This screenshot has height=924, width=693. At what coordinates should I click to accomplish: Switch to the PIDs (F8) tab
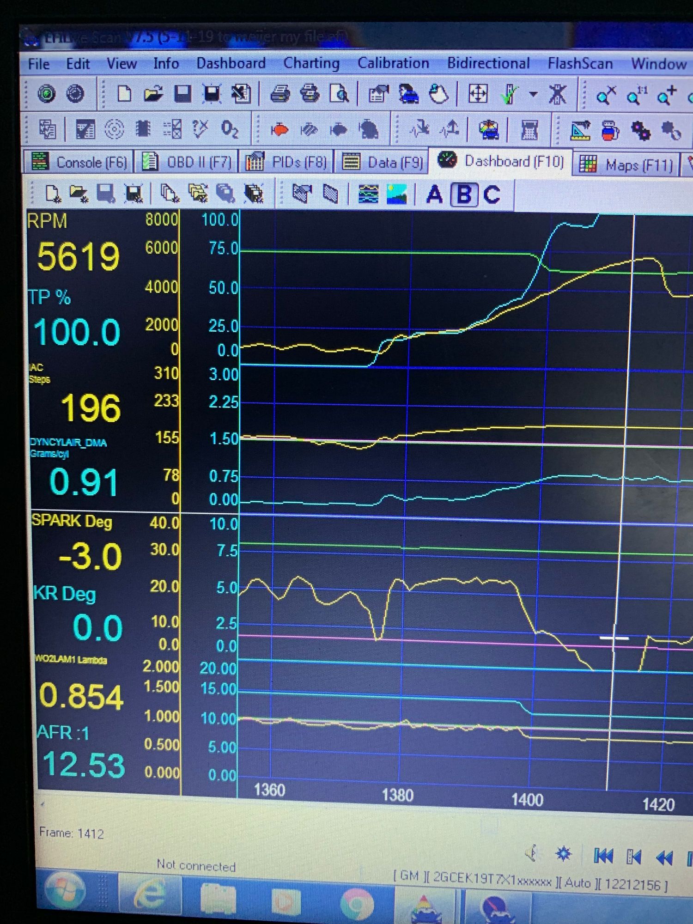point(286,162)
